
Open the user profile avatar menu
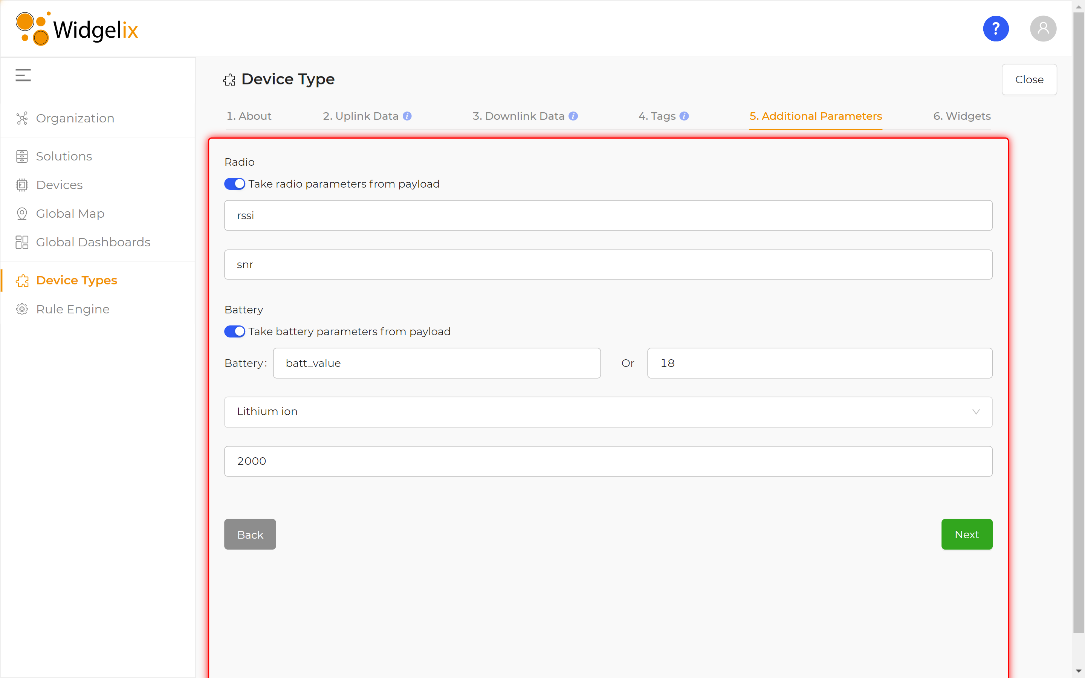click(1043, 29)
